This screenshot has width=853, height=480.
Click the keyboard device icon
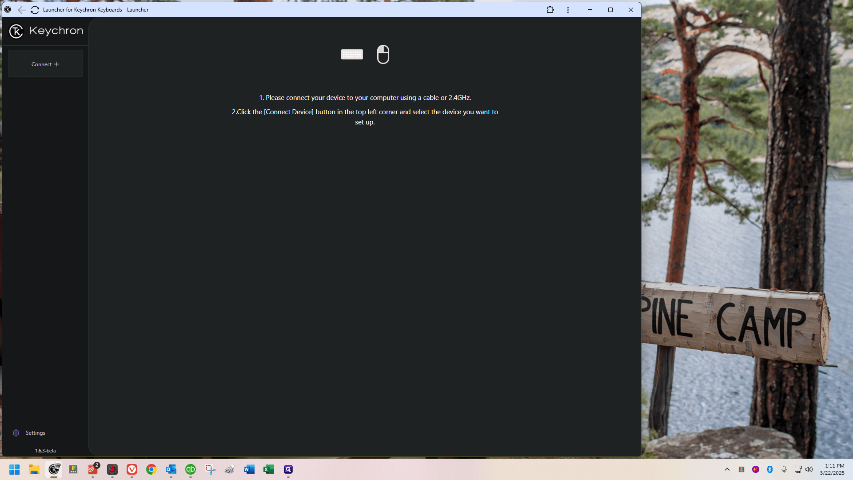pyautogui.click(x=352, y=54)
